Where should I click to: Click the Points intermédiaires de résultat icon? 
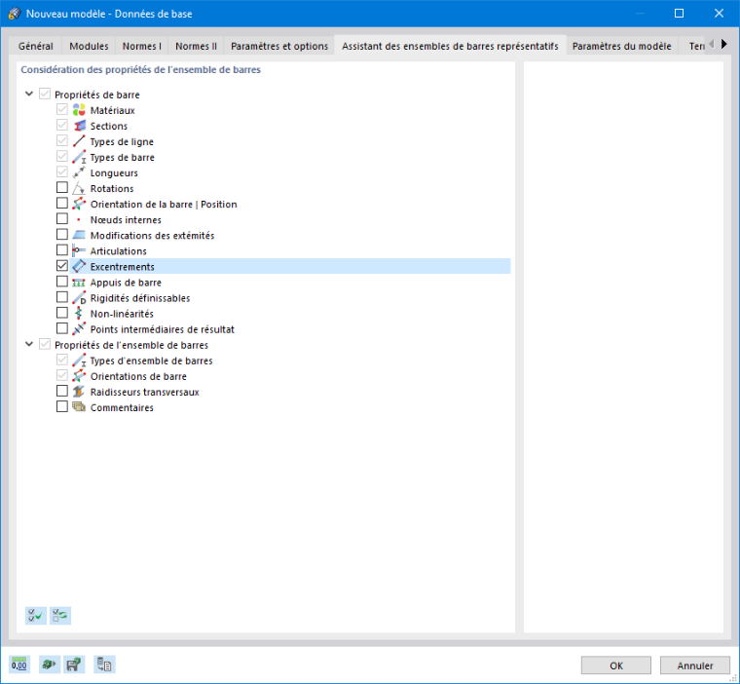tap(79, 328)
